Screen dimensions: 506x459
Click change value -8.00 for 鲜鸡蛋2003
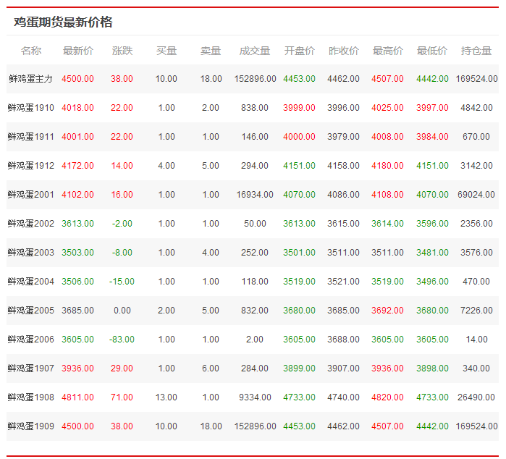(122, 253)
